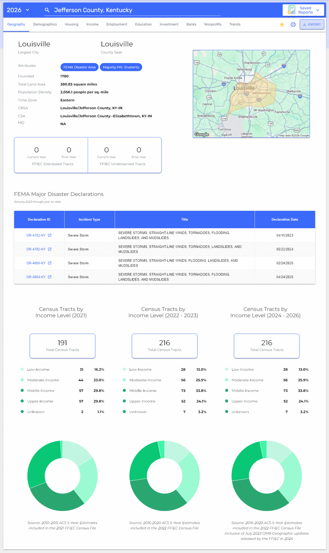This screenshot has height=553, width=329.
Task: Click the search magnifier icon
Action: click(47, 10)
